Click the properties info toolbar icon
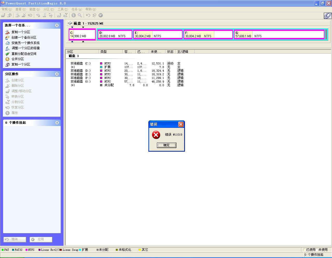Image resolution: width=332 pixels, height=258 pixels. pos(74,15)
